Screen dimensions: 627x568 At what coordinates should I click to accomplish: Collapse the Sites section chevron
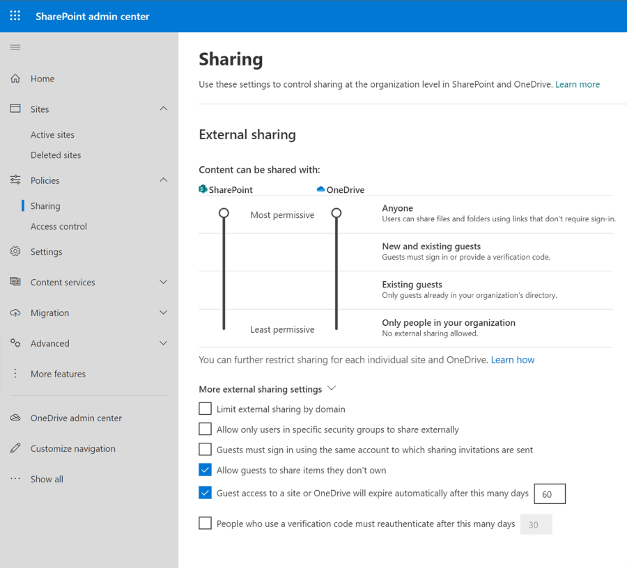point(163,109)
